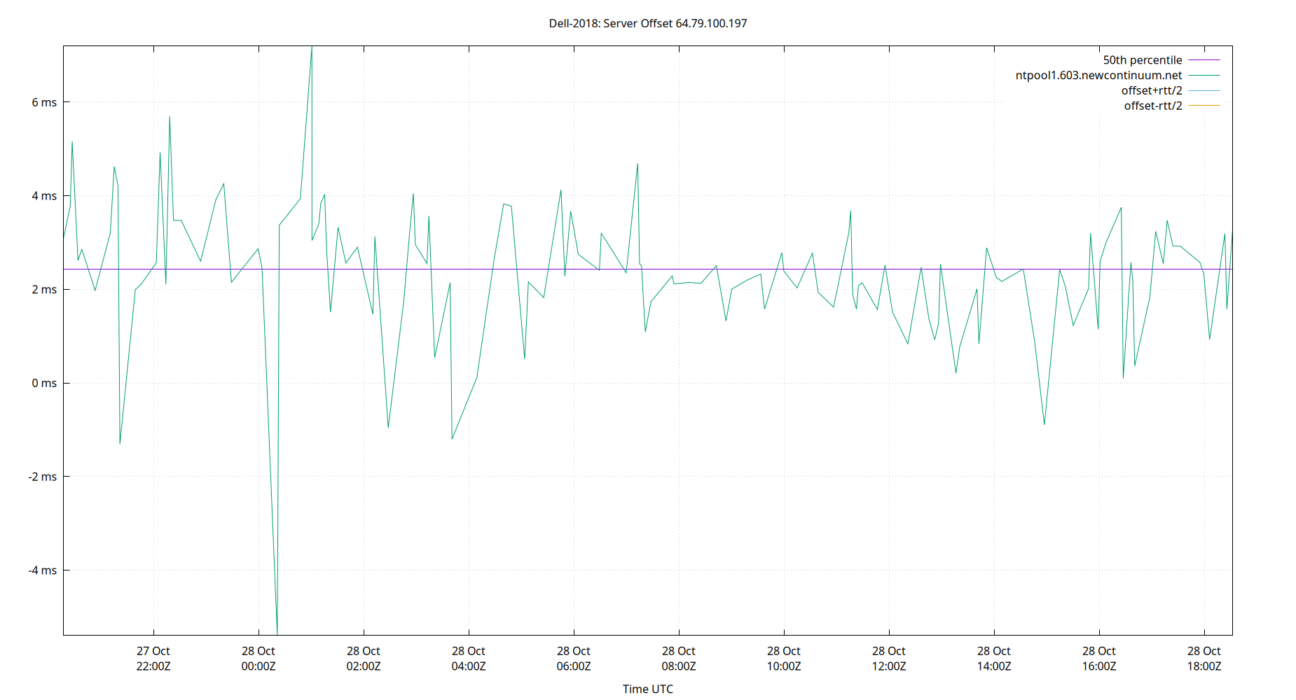
Task: Click the orange offset-rtt/2 legend line sample
Action: pyautogui.click(x=1205, y=105)
